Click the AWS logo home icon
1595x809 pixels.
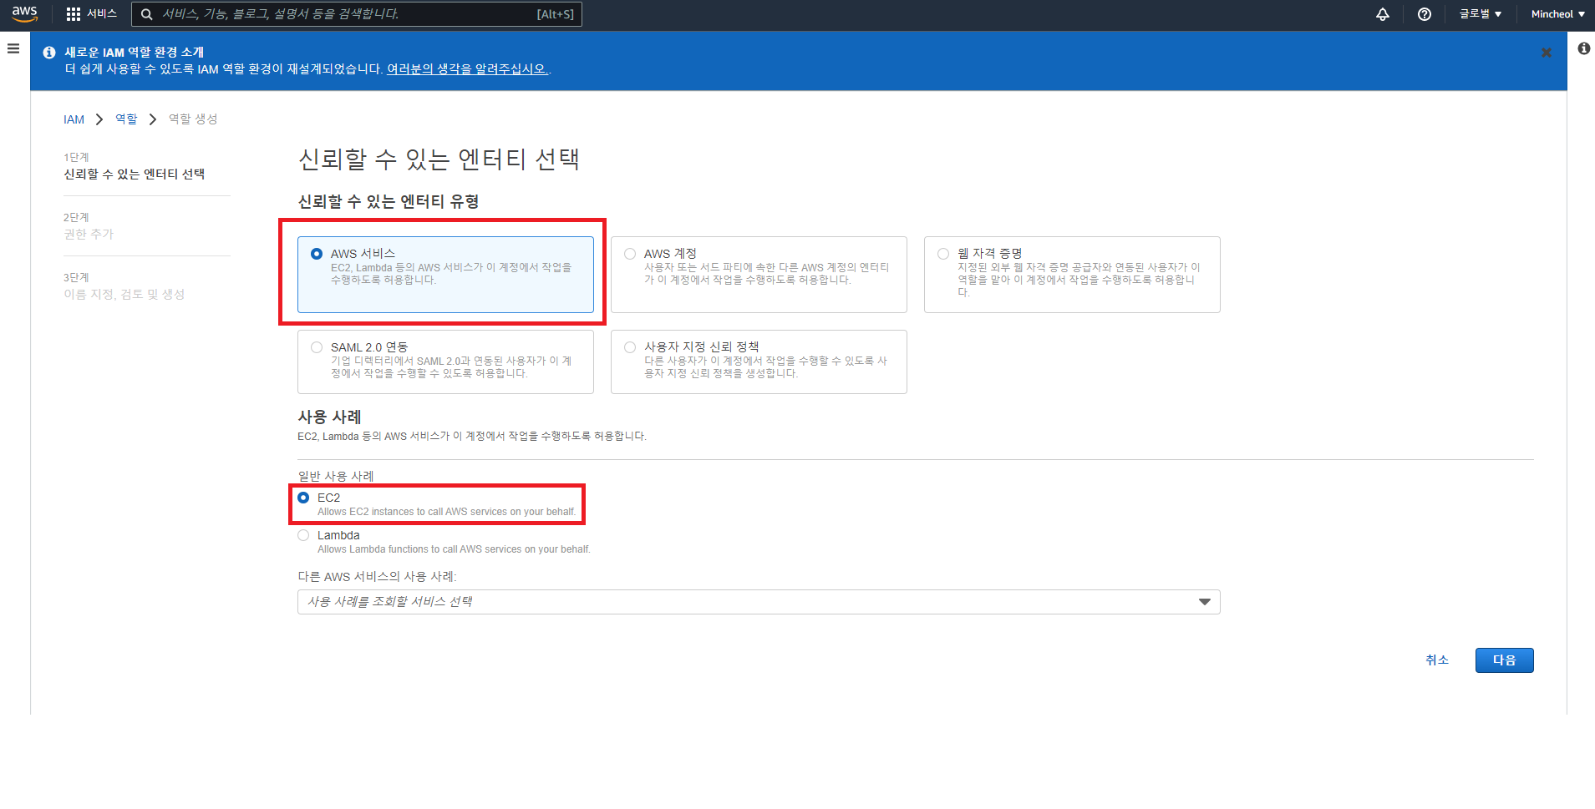(x=25, y=14)
